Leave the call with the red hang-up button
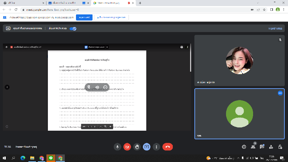 point(167,147)
